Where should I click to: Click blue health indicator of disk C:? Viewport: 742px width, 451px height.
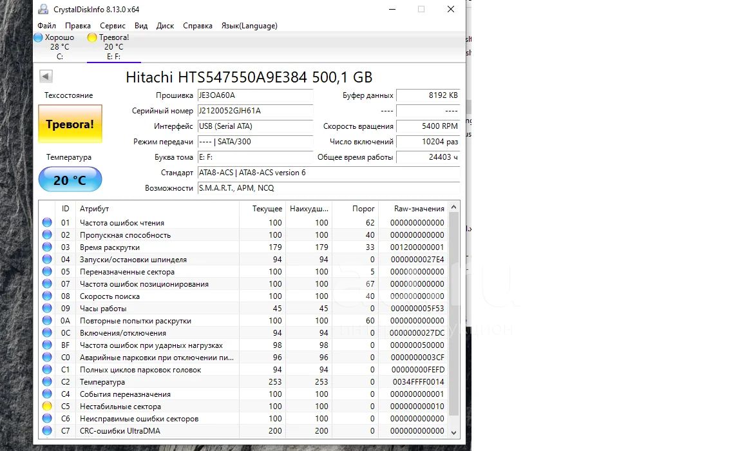pos(39,37)
